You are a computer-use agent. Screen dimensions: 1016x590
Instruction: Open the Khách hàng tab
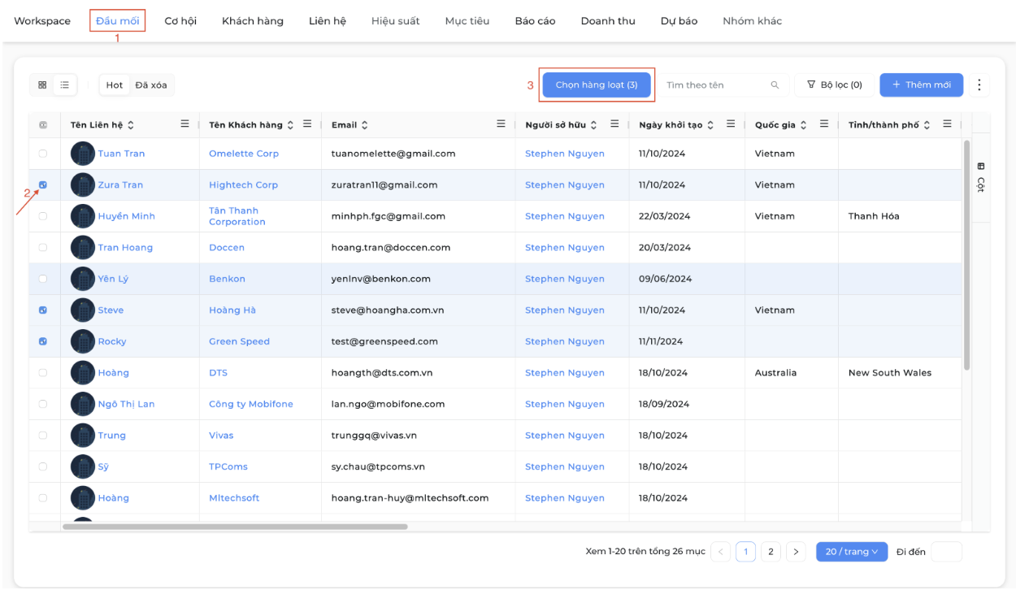click(253, 21)
